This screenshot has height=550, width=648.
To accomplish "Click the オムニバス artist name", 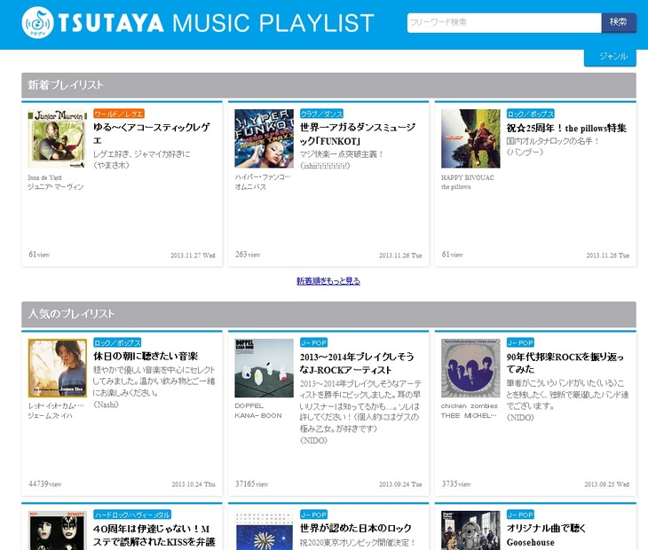I will pos(250,187).
